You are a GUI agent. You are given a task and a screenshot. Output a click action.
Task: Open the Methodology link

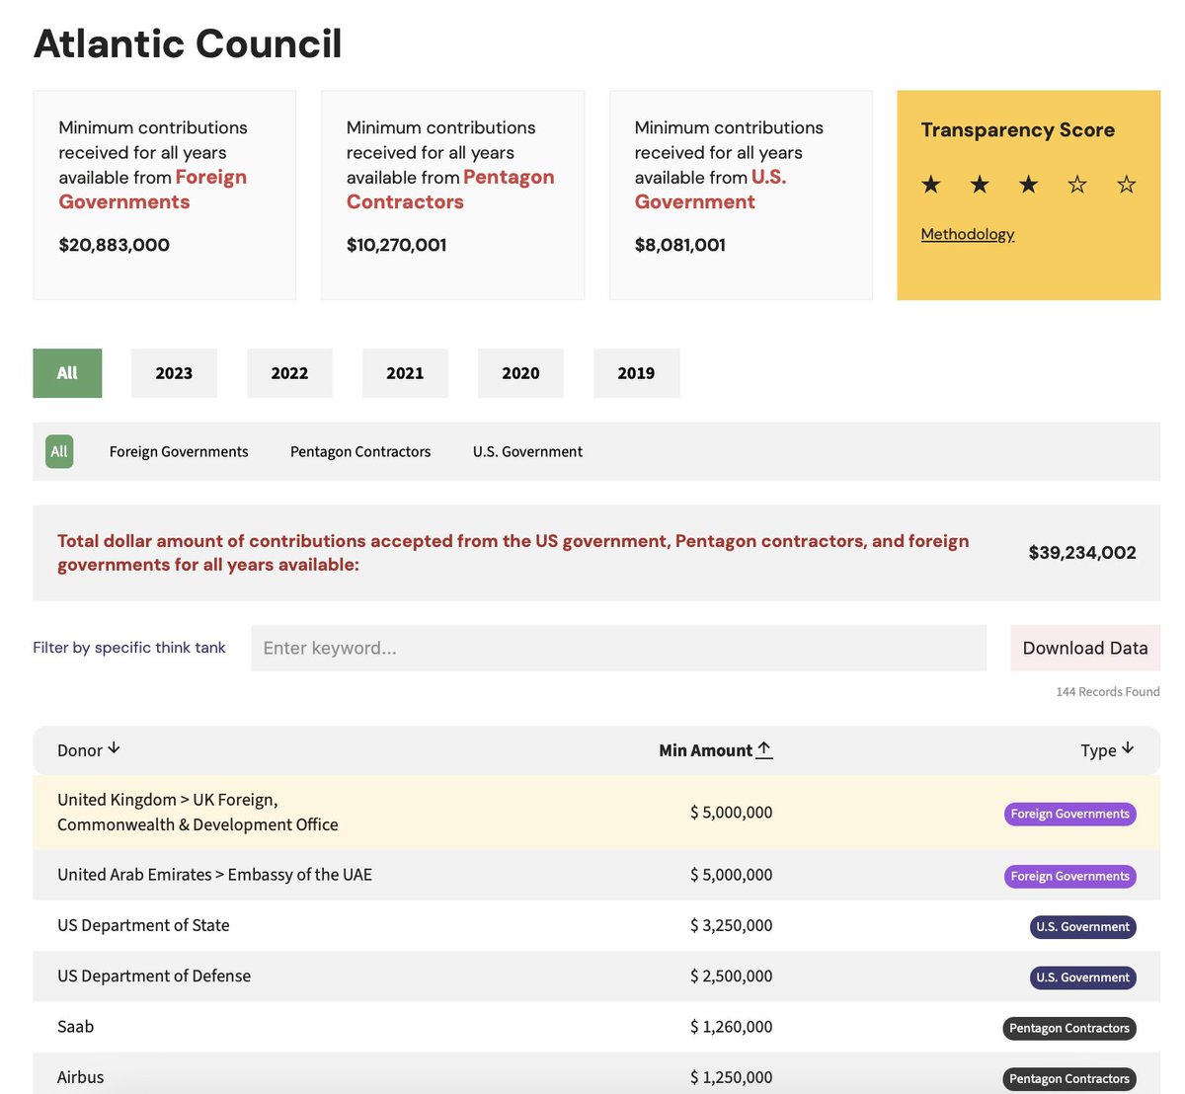tap(968, 234)
